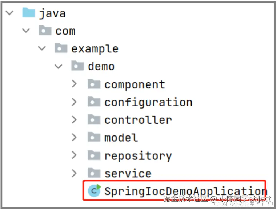Click the controller package folder icon
The image size is (277, 209).
point(94,119)
